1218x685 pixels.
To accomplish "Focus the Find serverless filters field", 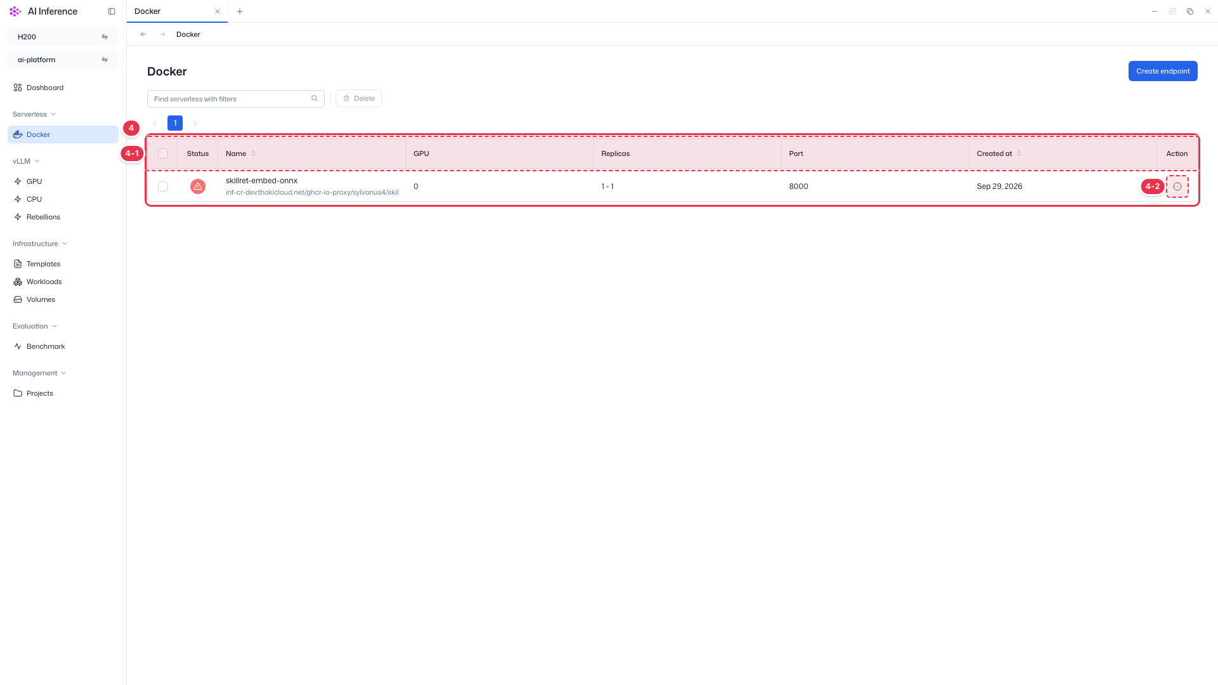I will [x=236, y=99].
